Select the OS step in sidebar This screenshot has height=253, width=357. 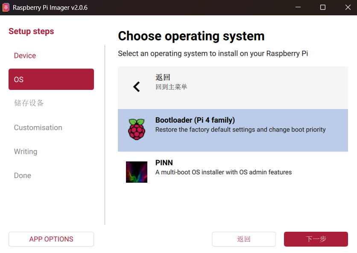click(x=51, y=79)
